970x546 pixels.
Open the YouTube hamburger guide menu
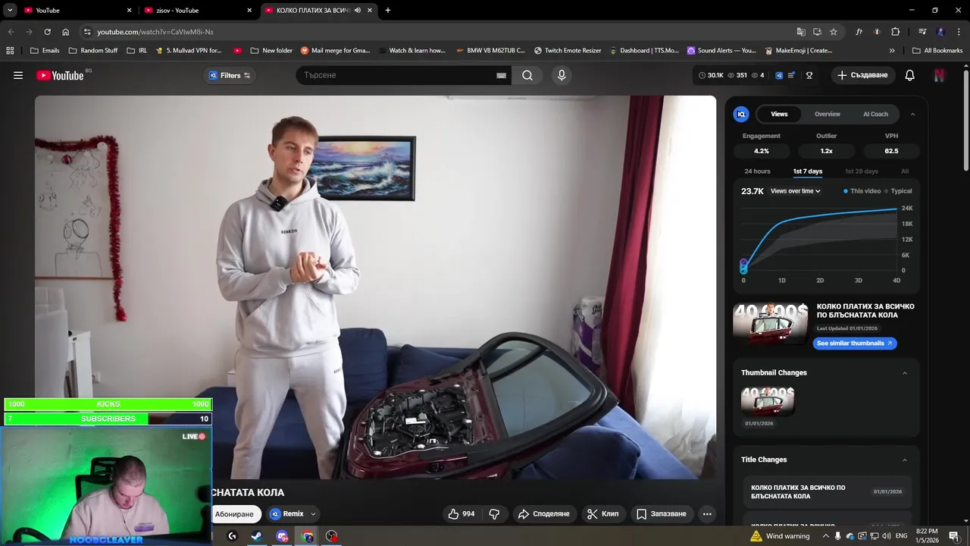[x=18, y=75]
